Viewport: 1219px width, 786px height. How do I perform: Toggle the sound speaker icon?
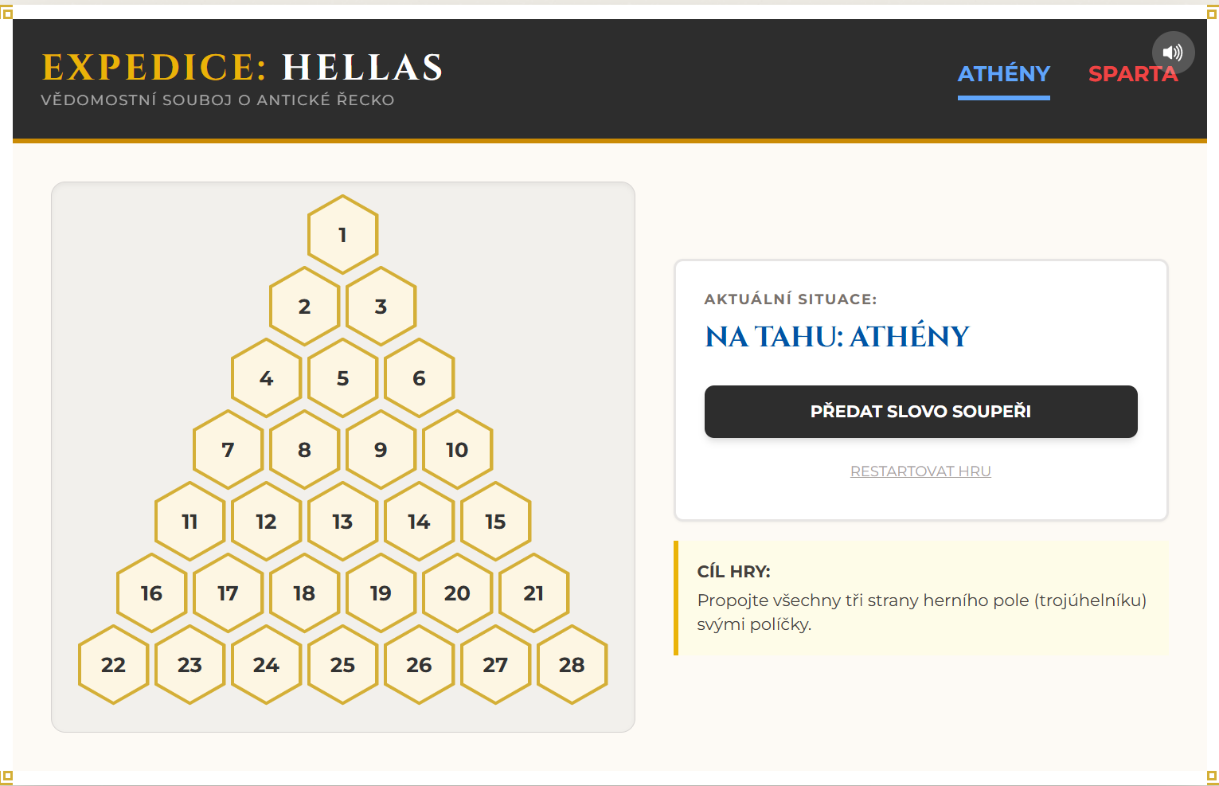(x=1172, y=53)
